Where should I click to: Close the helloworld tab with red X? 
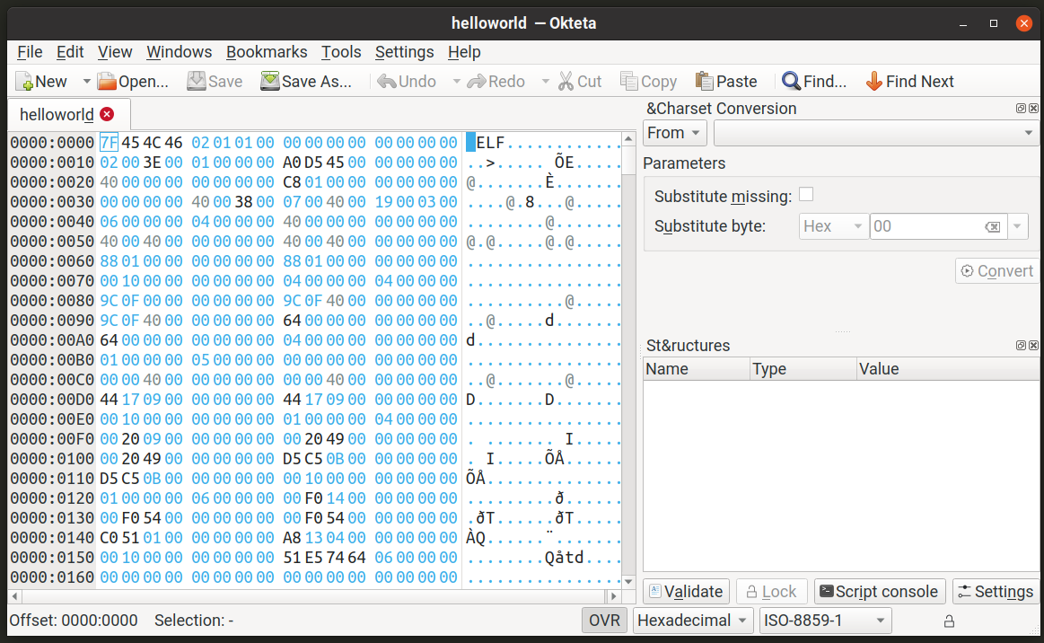(108, 114)
